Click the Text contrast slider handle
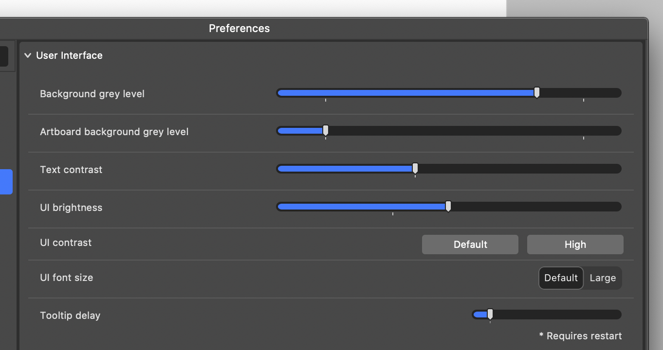 [415, 168]
